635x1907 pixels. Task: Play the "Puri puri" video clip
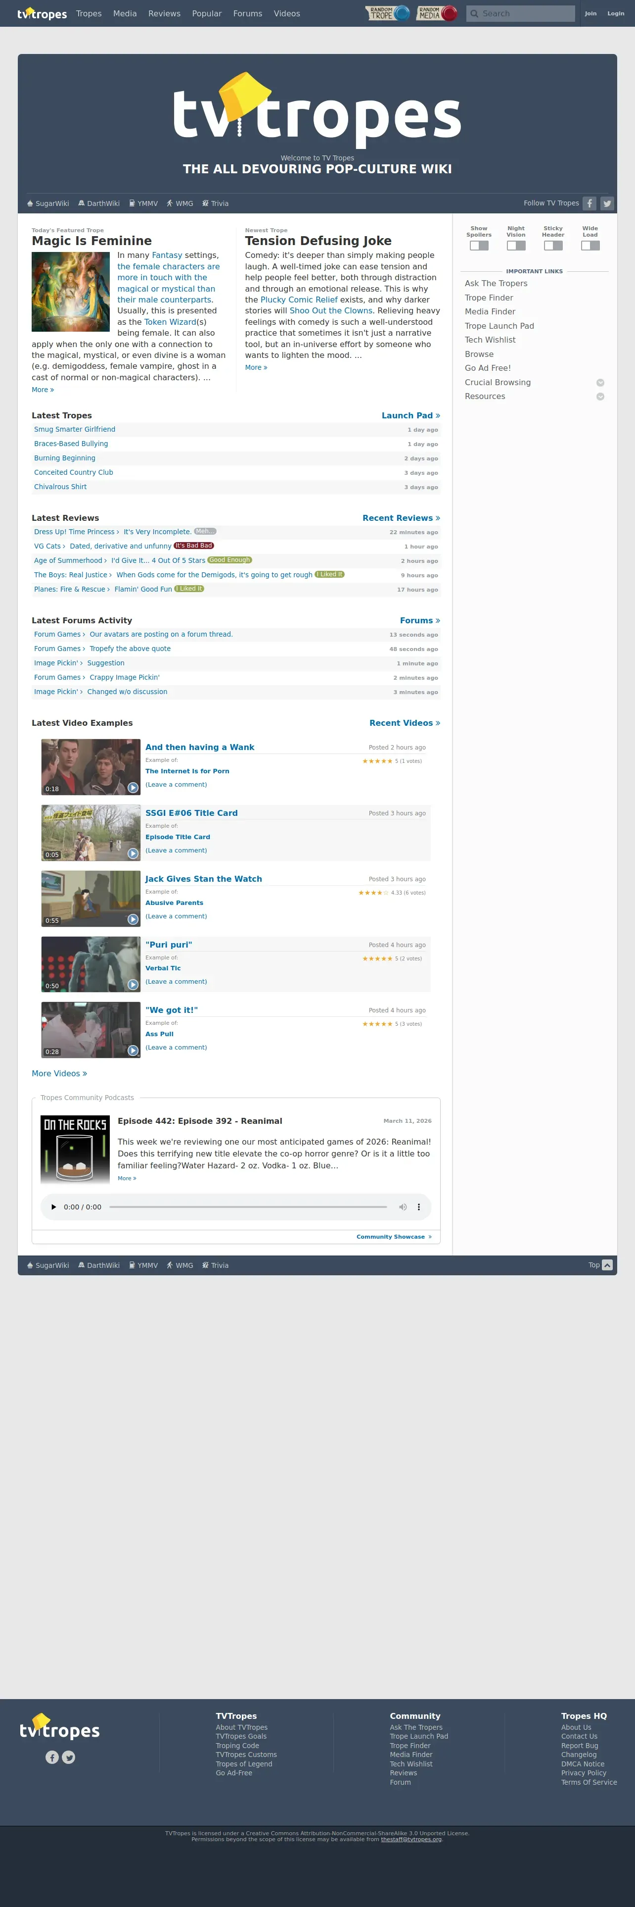tap(133, 985)
